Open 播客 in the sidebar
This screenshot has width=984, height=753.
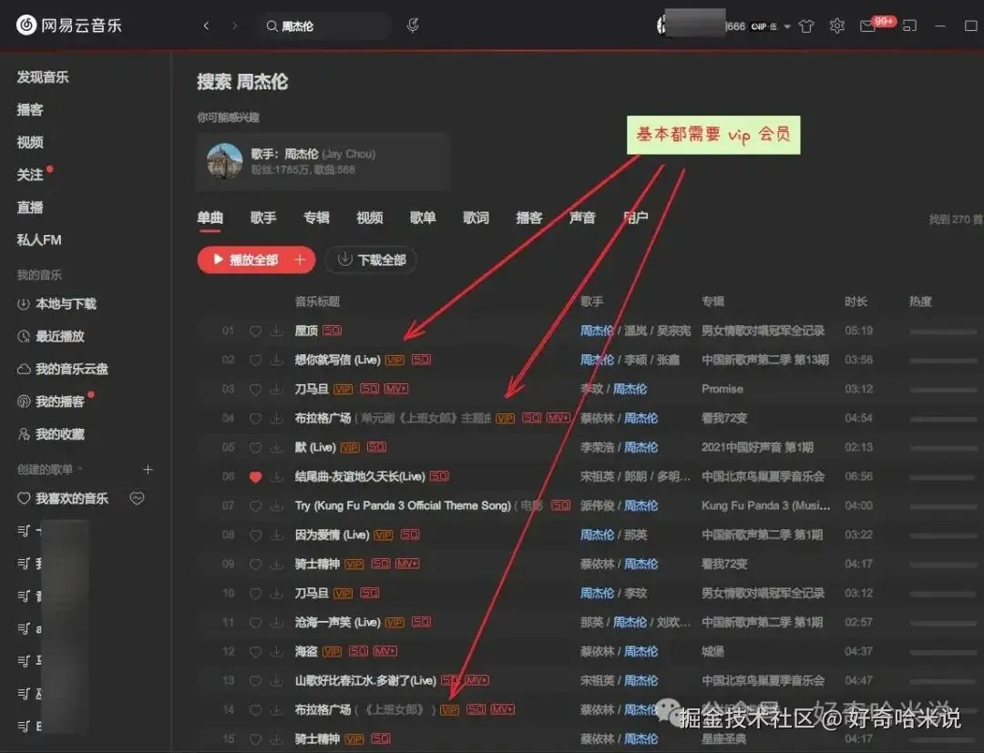29,110
